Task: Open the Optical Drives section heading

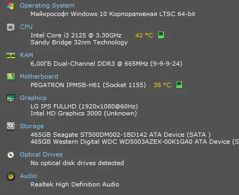Action: (41, 154)
